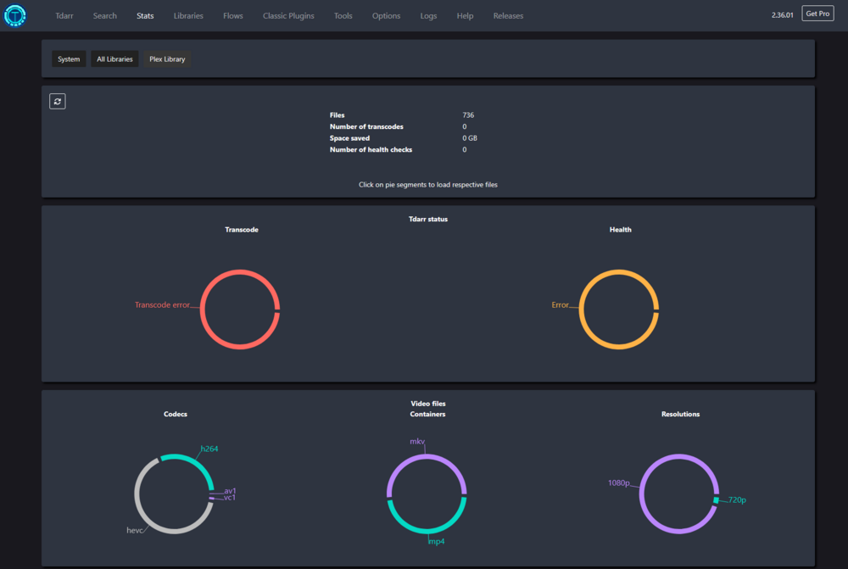This screenshot has width=848, height=569.
Task: Click the Transcode chart heading
Action: tap(242, 229)
